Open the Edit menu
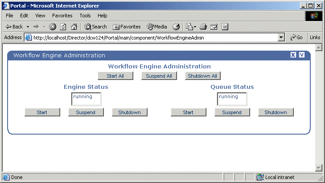This screenshot has height=183, width=325. 24,16
